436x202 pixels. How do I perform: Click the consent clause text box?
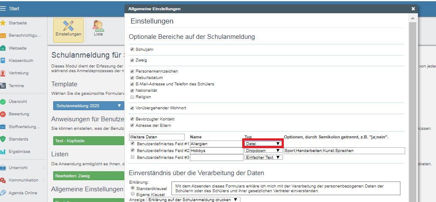[x=286, y=188]
